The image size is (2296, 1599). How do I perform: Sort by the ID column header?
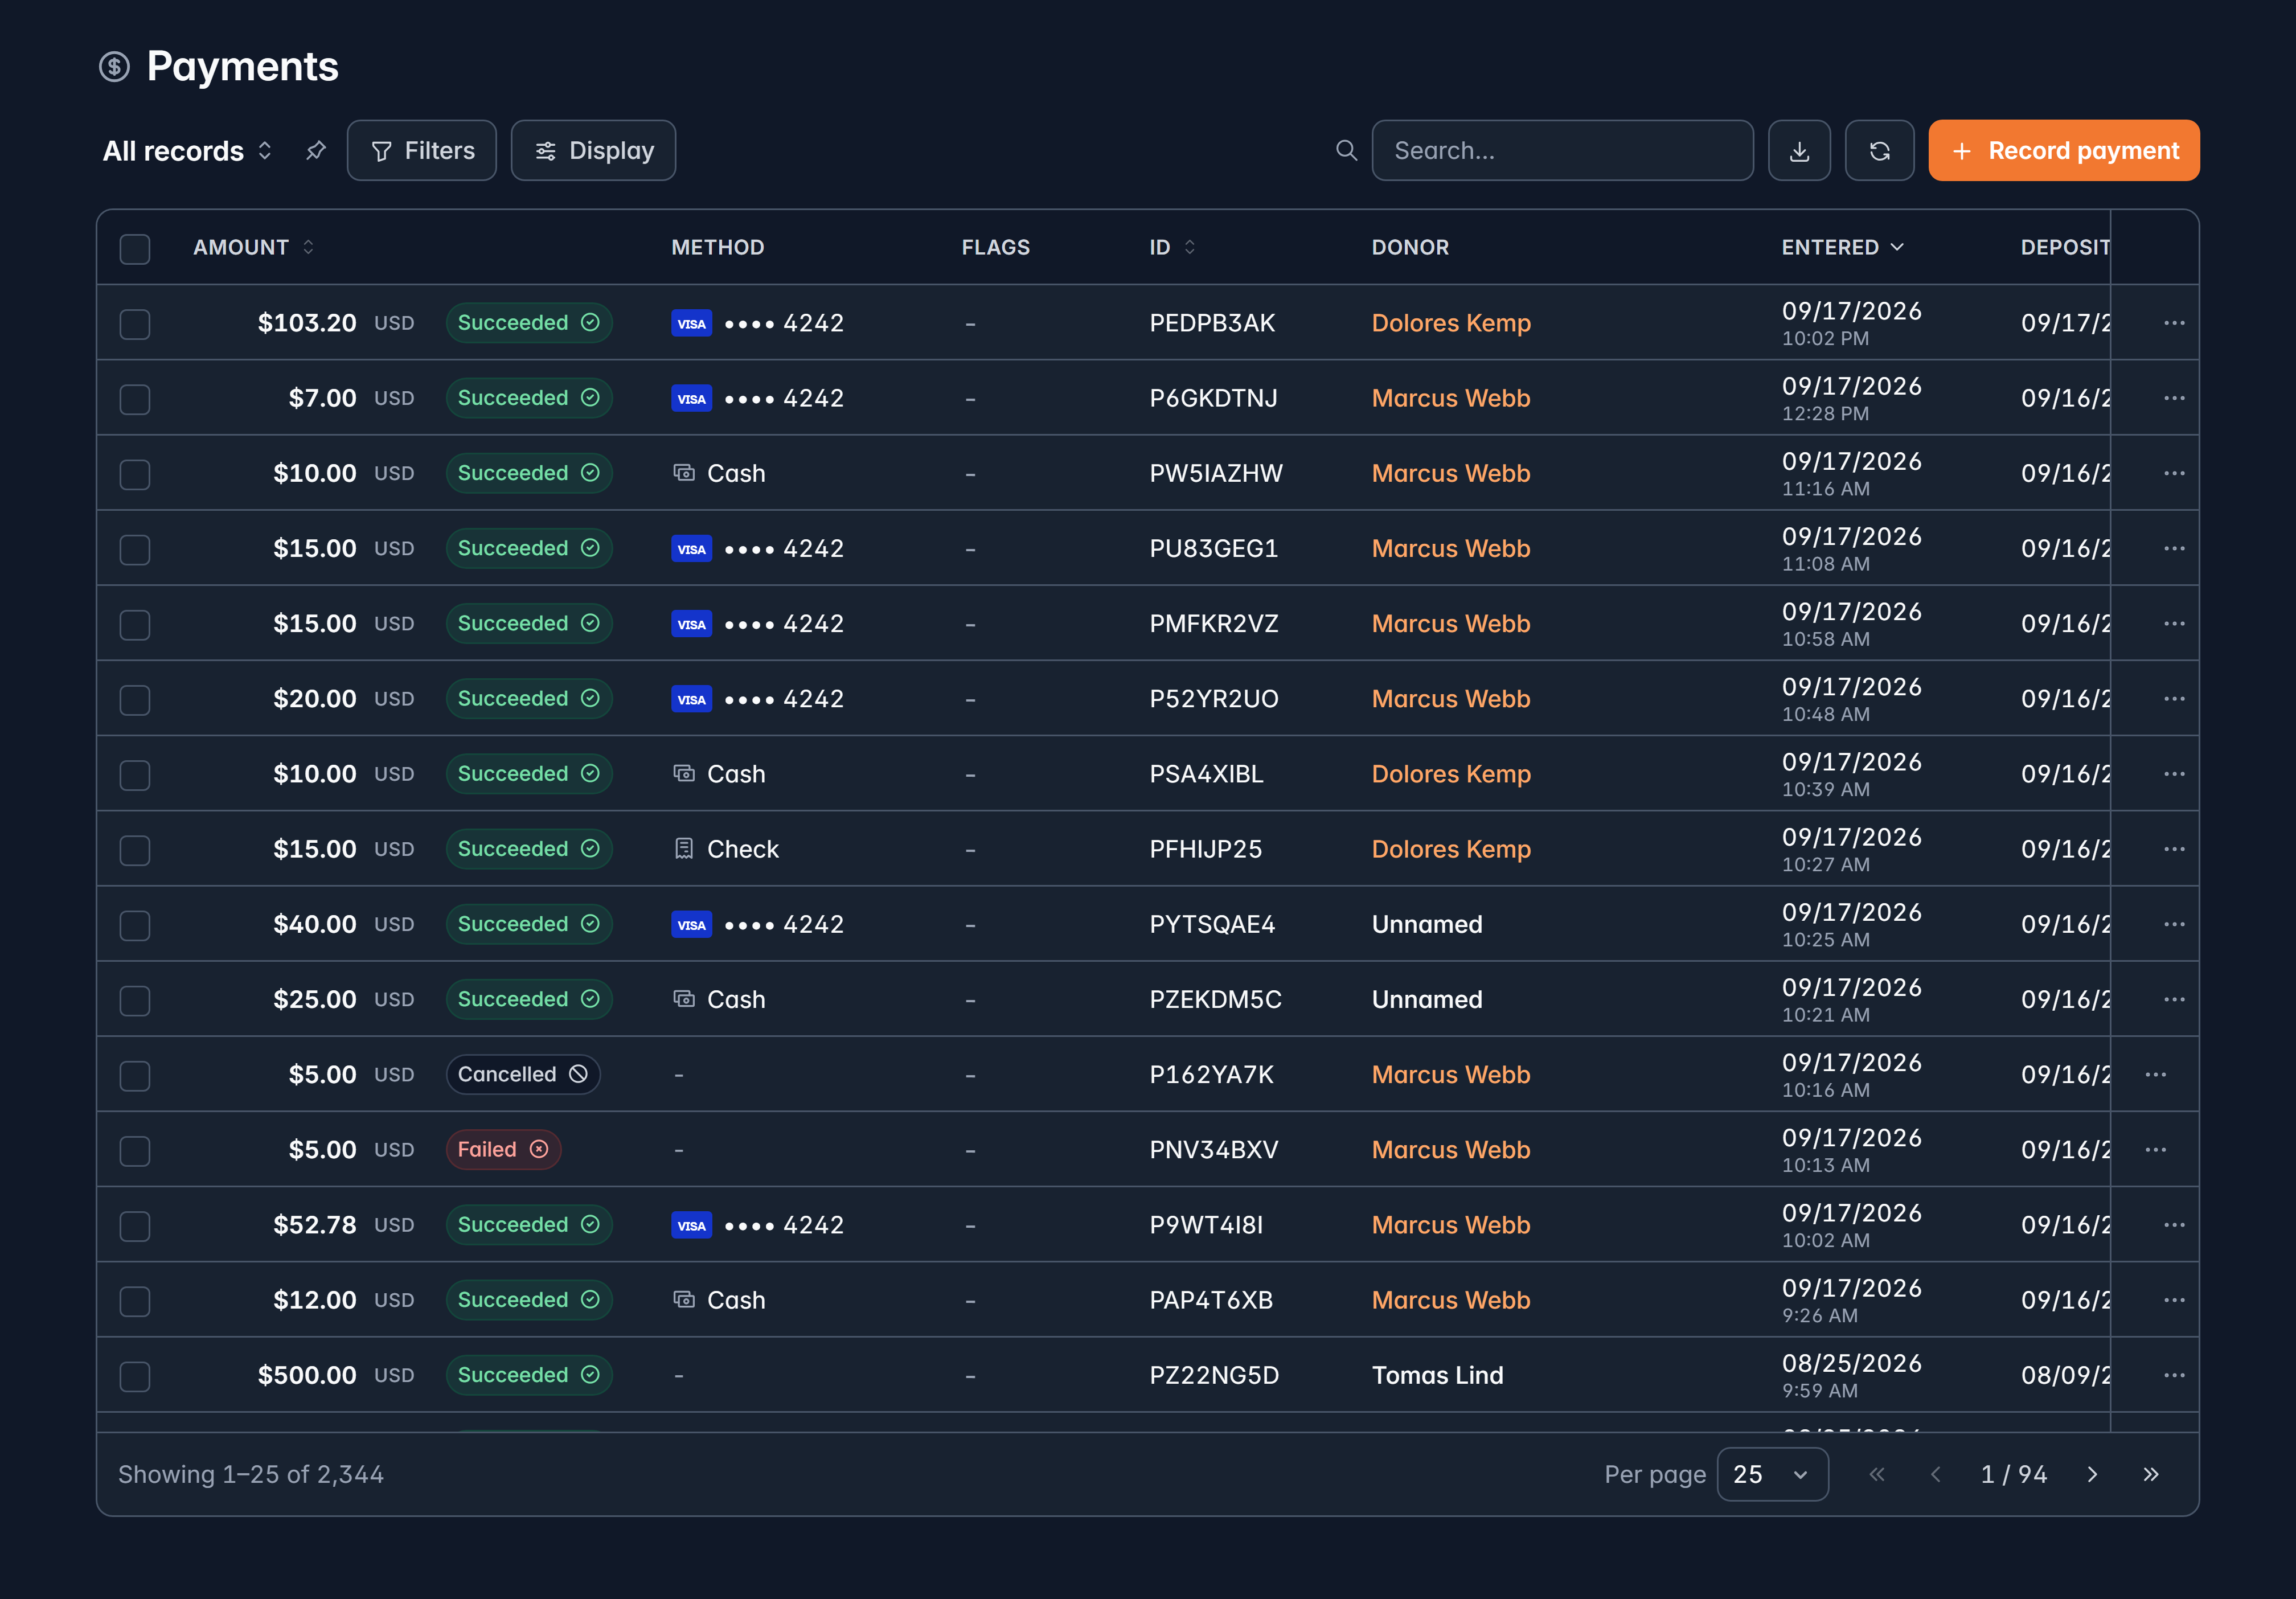1172,247
